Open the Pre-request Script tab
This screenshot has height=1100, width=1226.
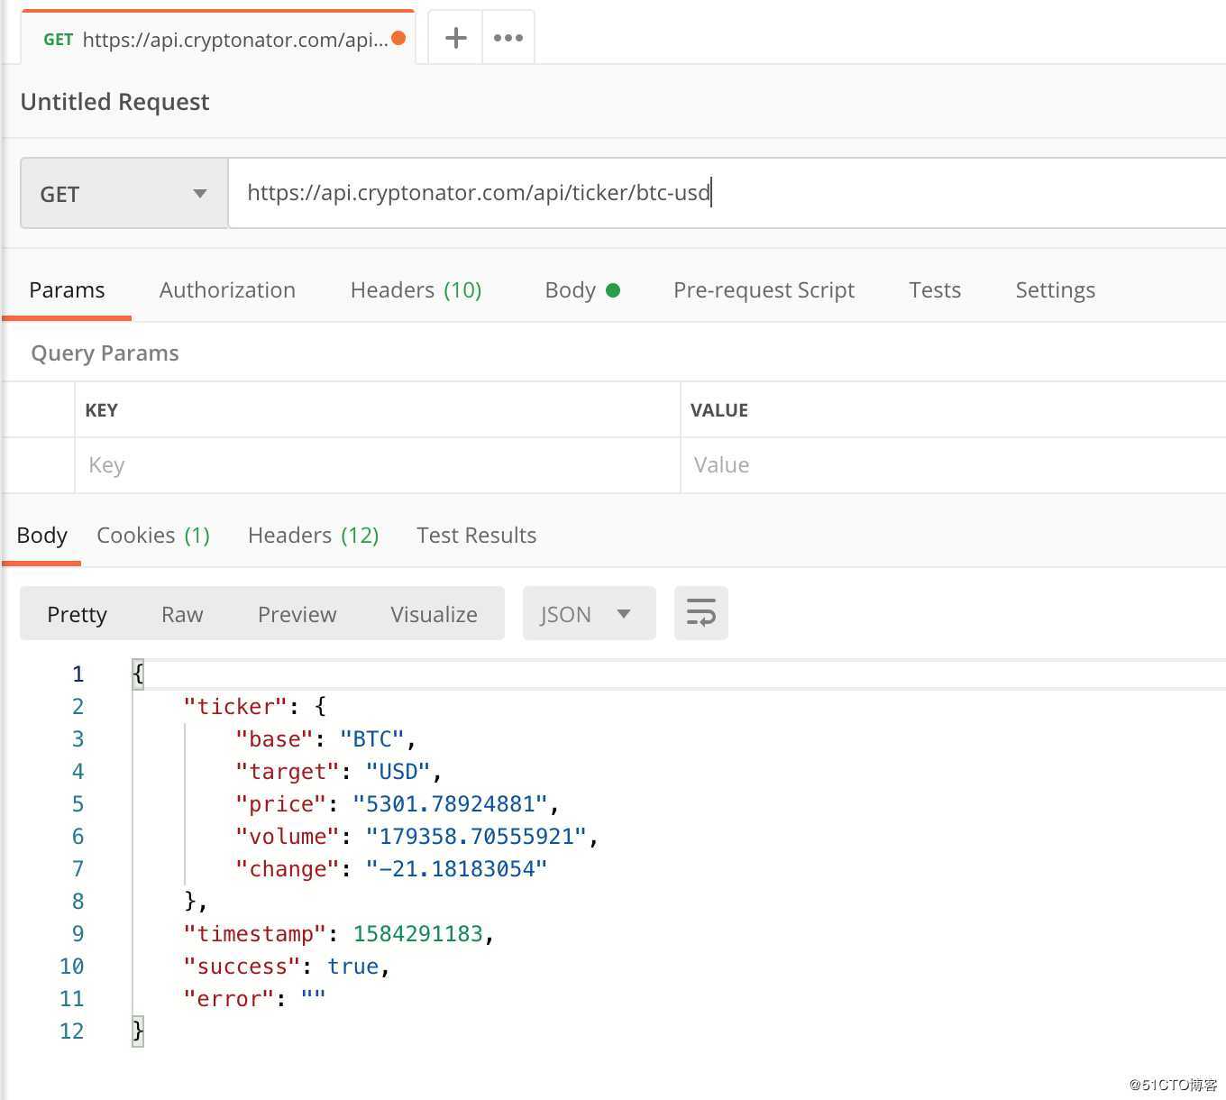[x=764, y=290]
